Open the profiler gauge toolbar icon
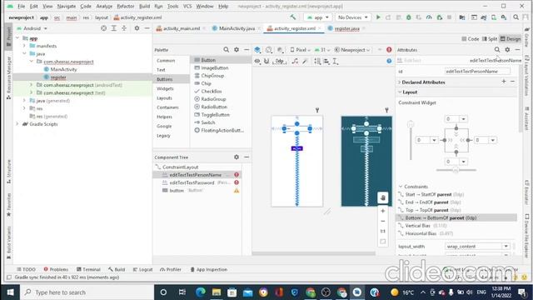The width and height of the screenshot is (533, 300). tap(429, 17)
